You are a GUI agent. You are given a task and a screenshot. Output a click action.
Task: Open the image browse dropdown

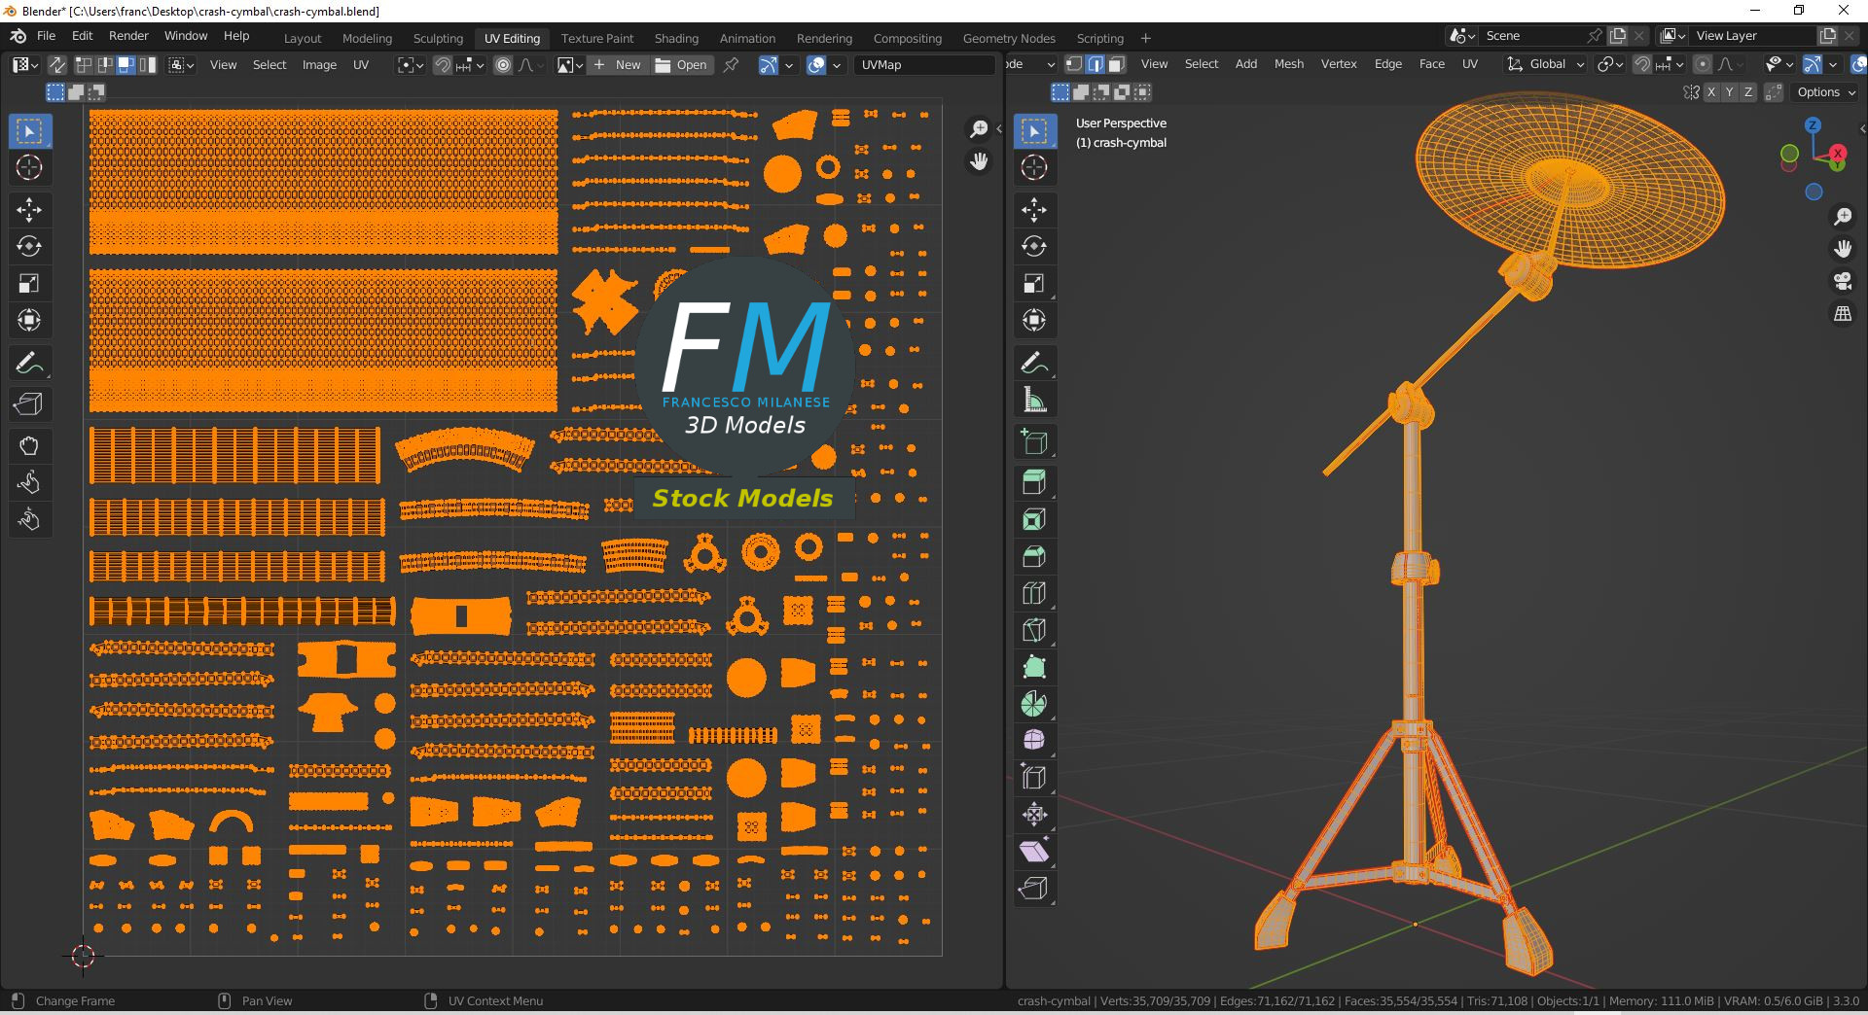tap(569, 65)
